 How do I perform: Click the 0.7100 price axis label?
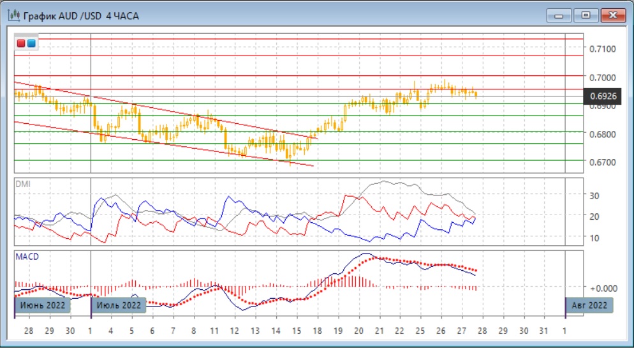point(602,49)
